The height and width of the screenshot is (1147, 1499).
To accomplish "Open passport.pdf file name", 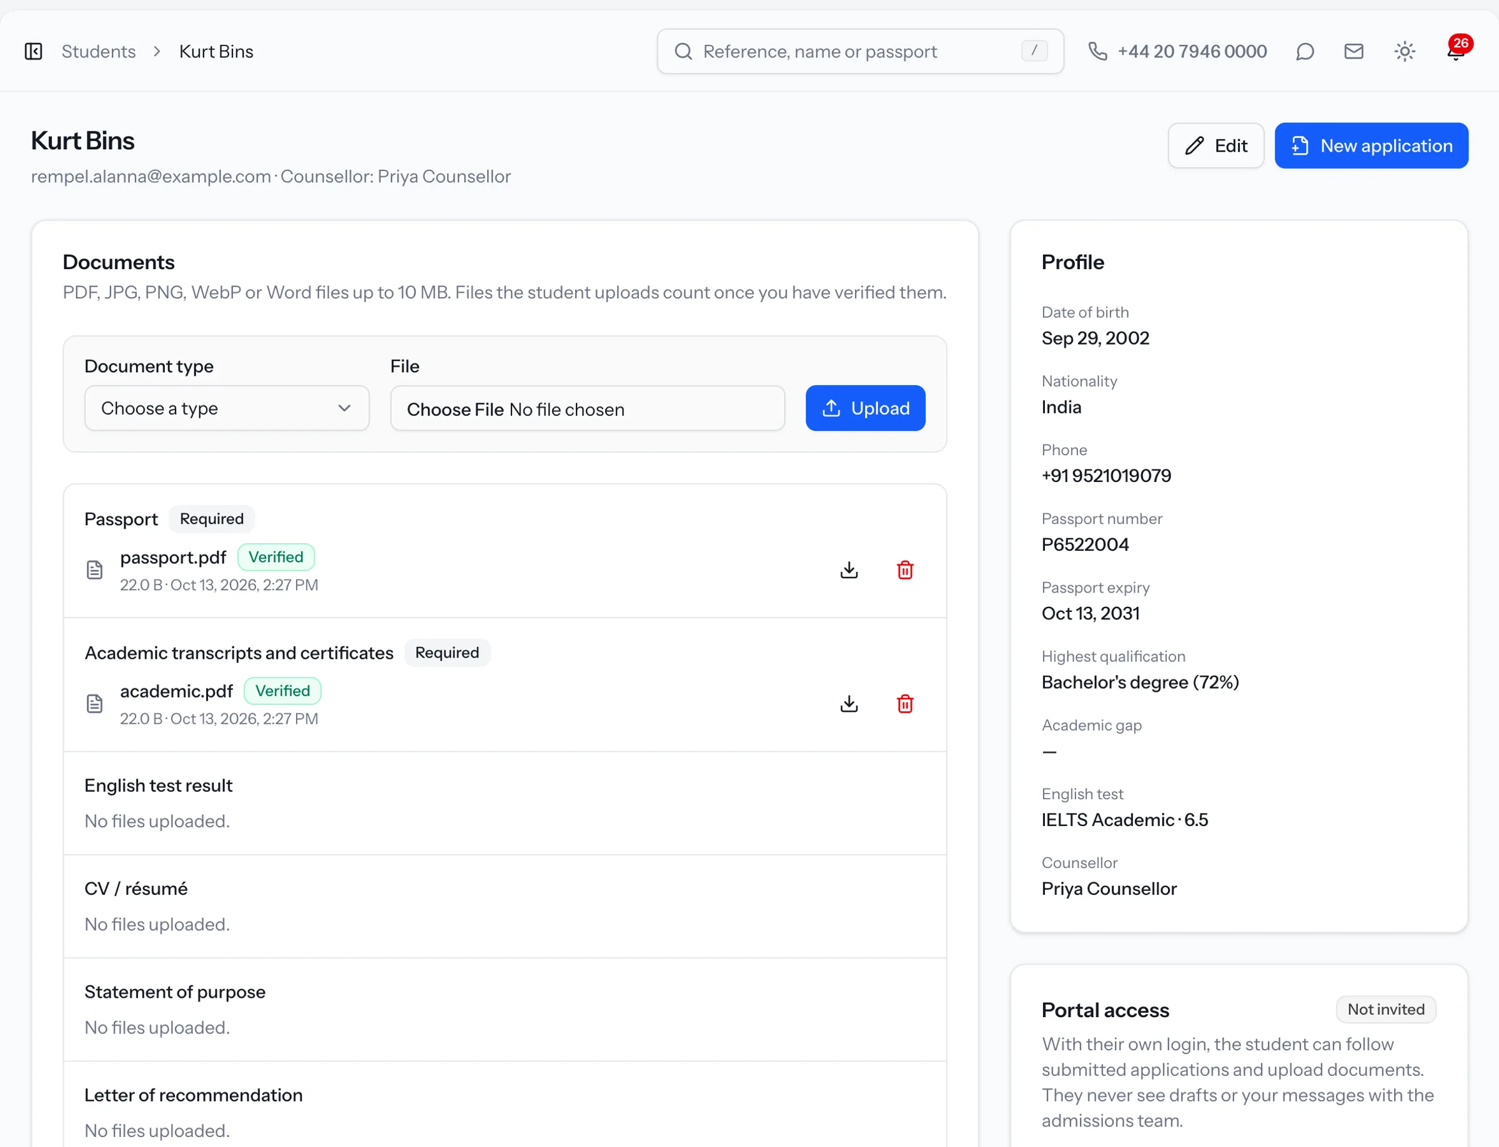I will pos(173,557).
